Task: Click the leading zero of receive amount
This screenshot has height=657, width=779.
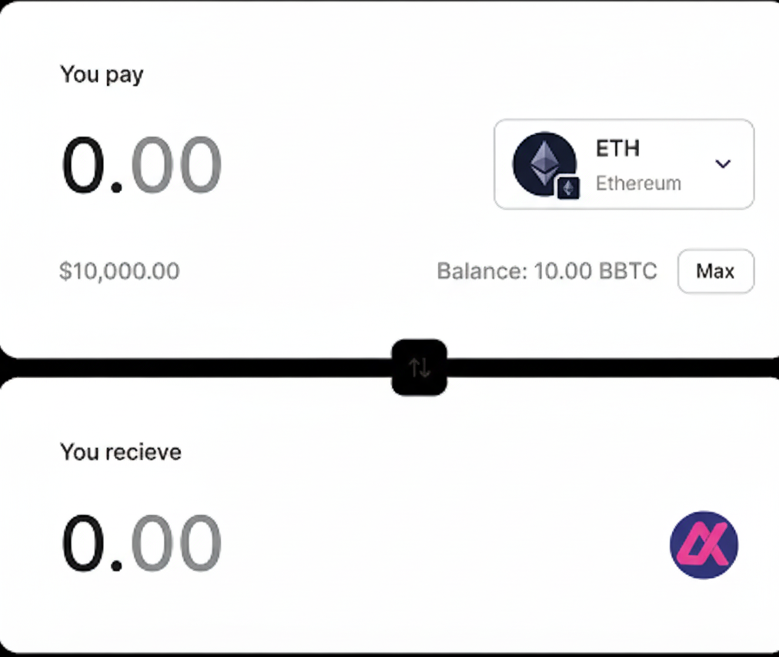Action: tap(85, 543)
